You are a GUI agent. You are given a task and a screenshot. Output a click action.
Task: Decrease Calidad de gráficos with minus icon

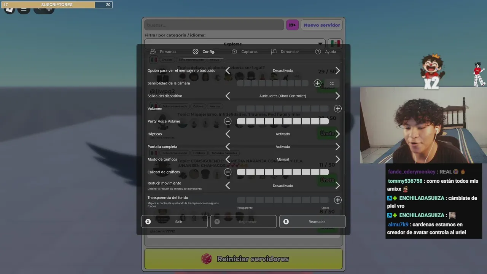coord(228,172)
